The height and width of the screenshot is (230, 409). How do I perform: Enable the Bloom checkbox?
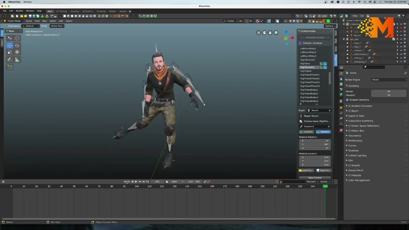tap(350, 111)
